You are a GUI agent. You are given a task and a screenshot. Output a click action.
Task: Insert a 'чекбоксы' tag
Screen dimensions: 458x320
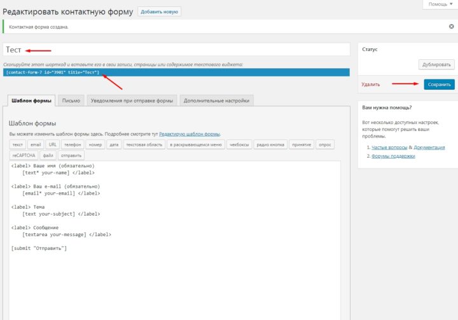239,144
